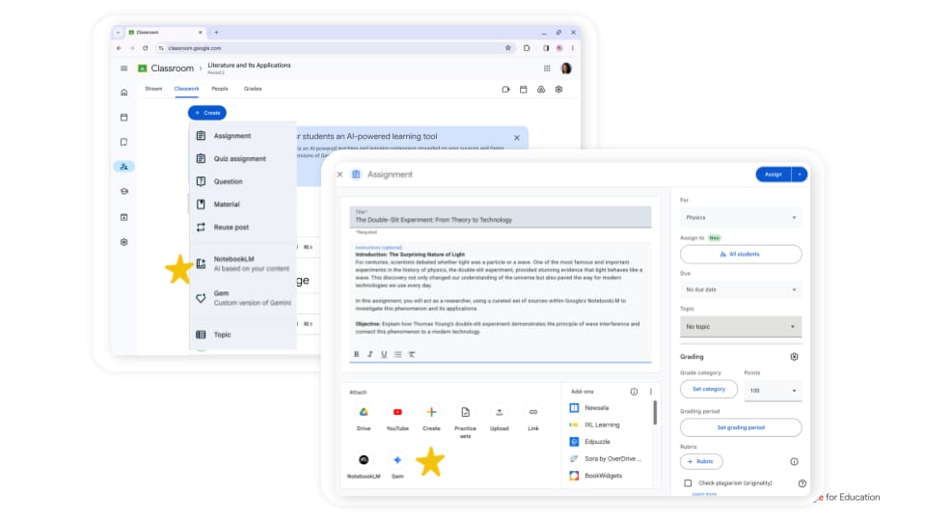926x521 pixels.
Task: Select Quiz assignment from Create menu
Action: (x=243, y=159)
